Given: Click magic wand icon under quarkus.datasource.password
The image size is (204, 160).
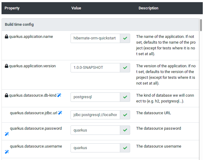Looking at the screenshot, I should pos(7,134).
